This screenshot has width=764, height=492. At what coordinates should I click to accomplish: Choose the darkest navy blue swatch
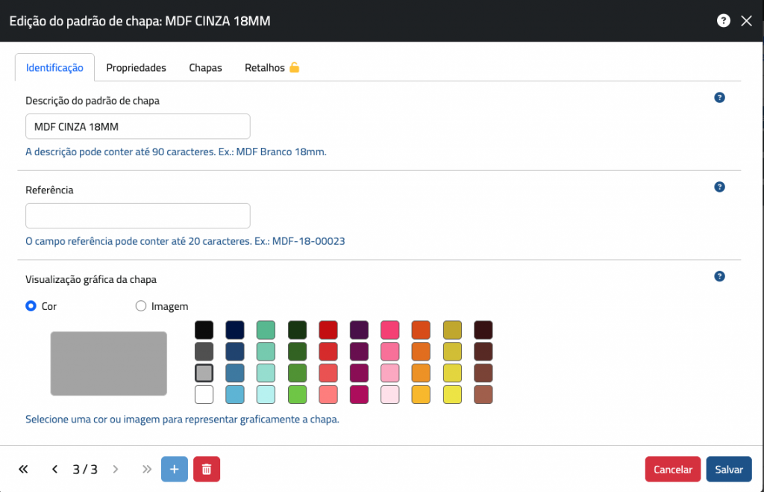235,330
